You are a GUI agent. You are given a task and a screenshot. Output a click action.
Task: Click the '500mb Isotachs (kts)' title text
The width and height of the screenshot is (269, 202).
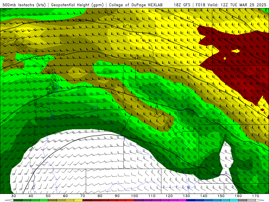tap(24, 5)
